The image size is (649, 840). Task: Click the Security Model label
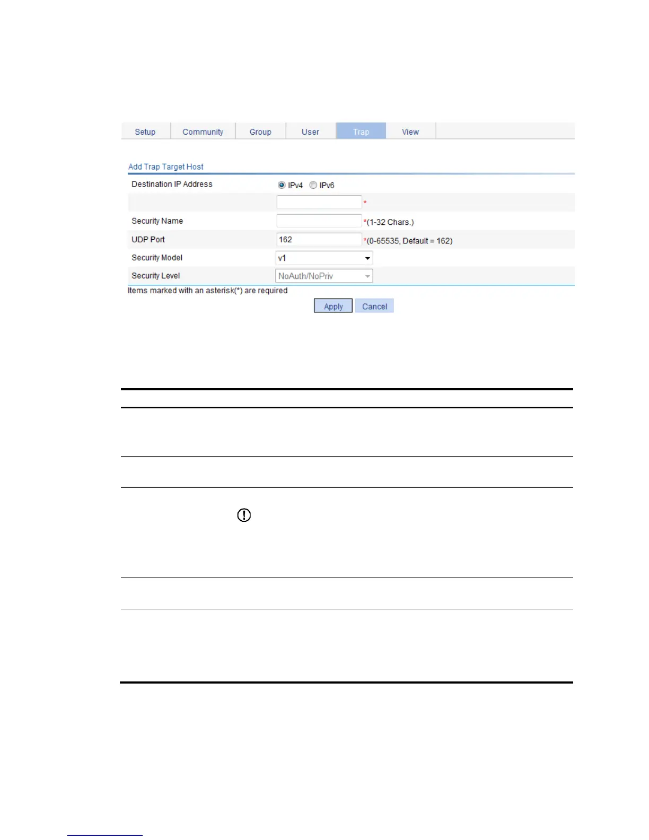click(x=157, y=257)
